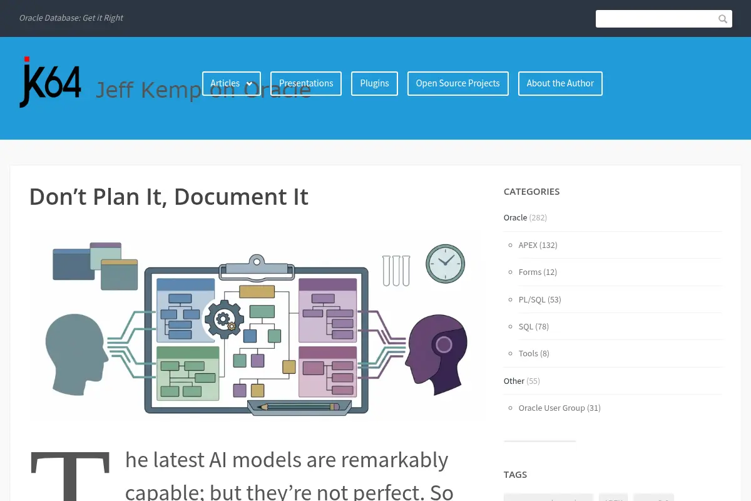Open the Presentations menu item
Screen dimensions: 751x501
pos(306,83)
